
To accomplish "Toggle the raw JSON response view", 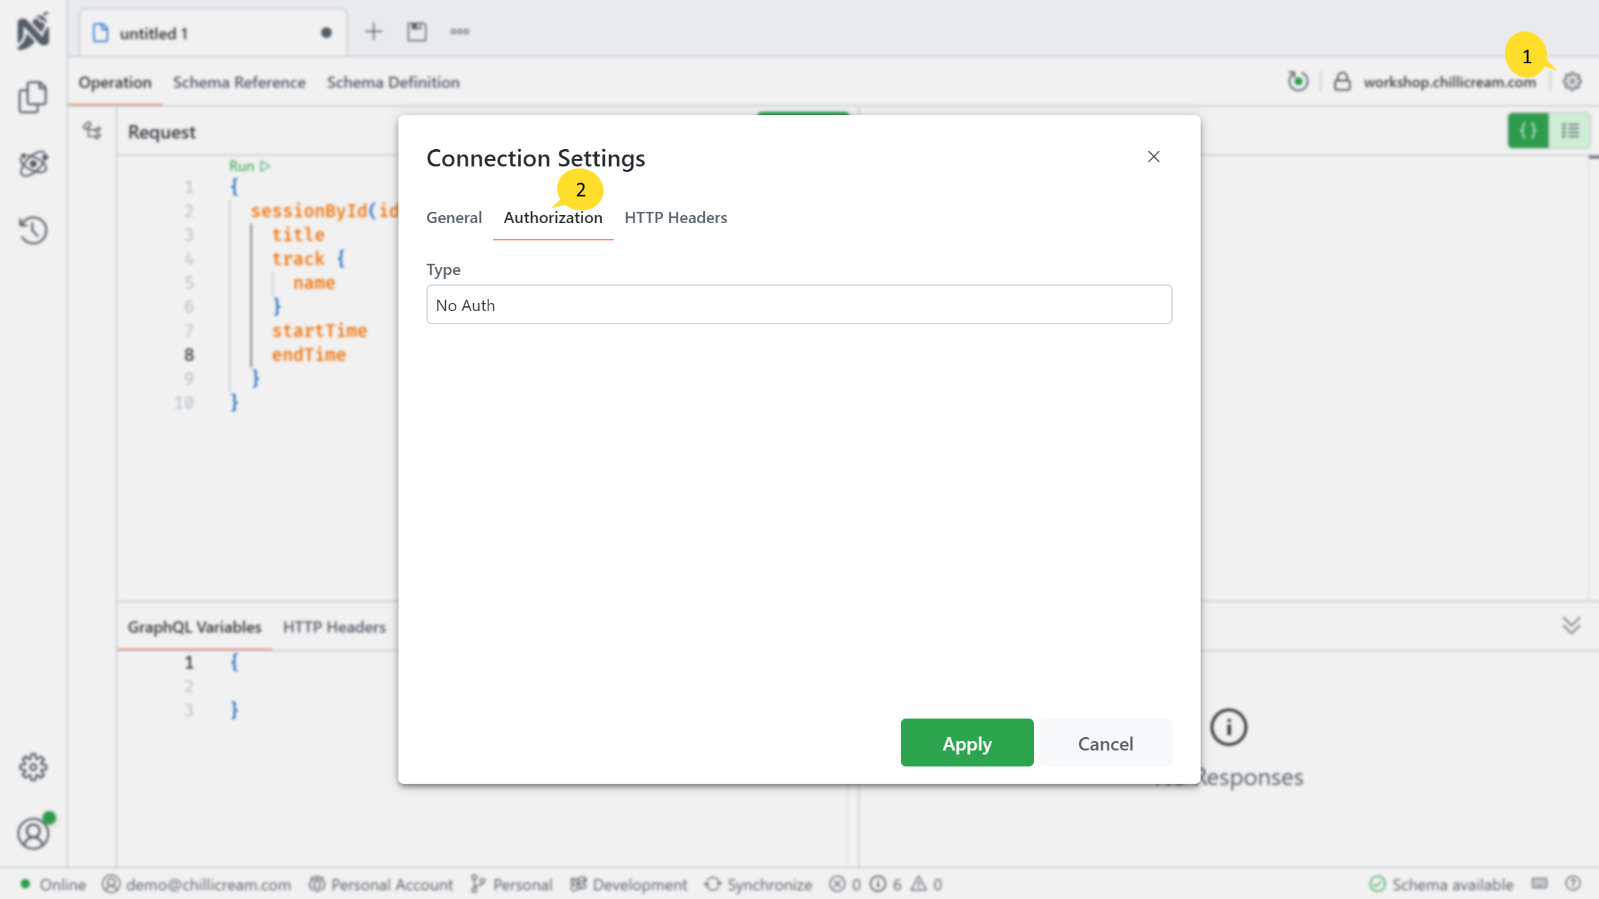I will 1528,131.
